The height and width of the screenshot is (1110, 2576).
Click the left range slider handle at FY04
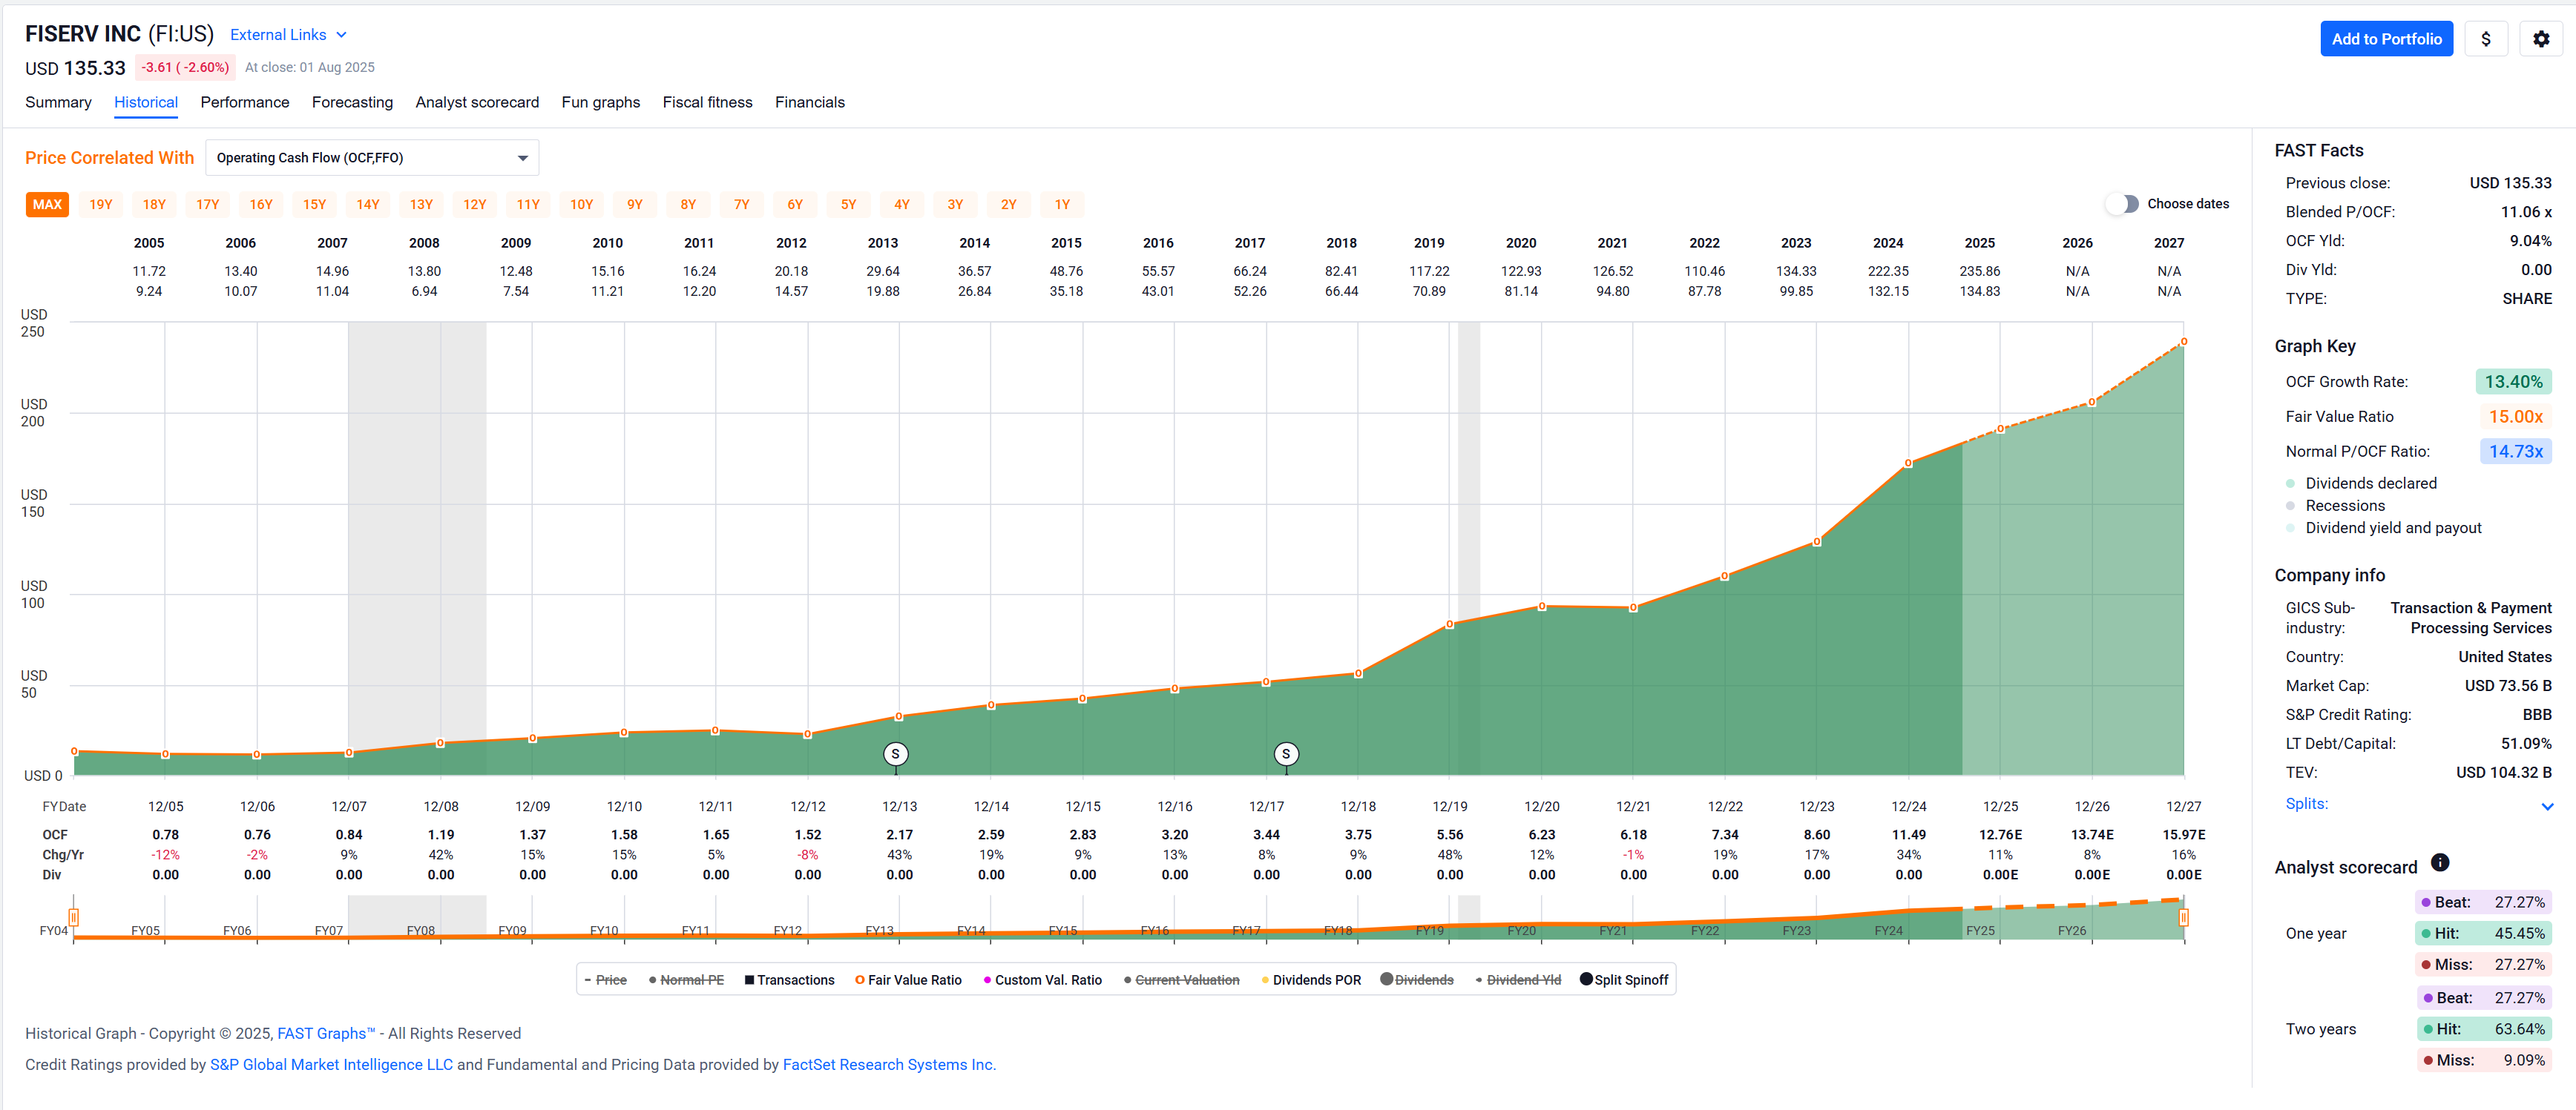[74, 917]
